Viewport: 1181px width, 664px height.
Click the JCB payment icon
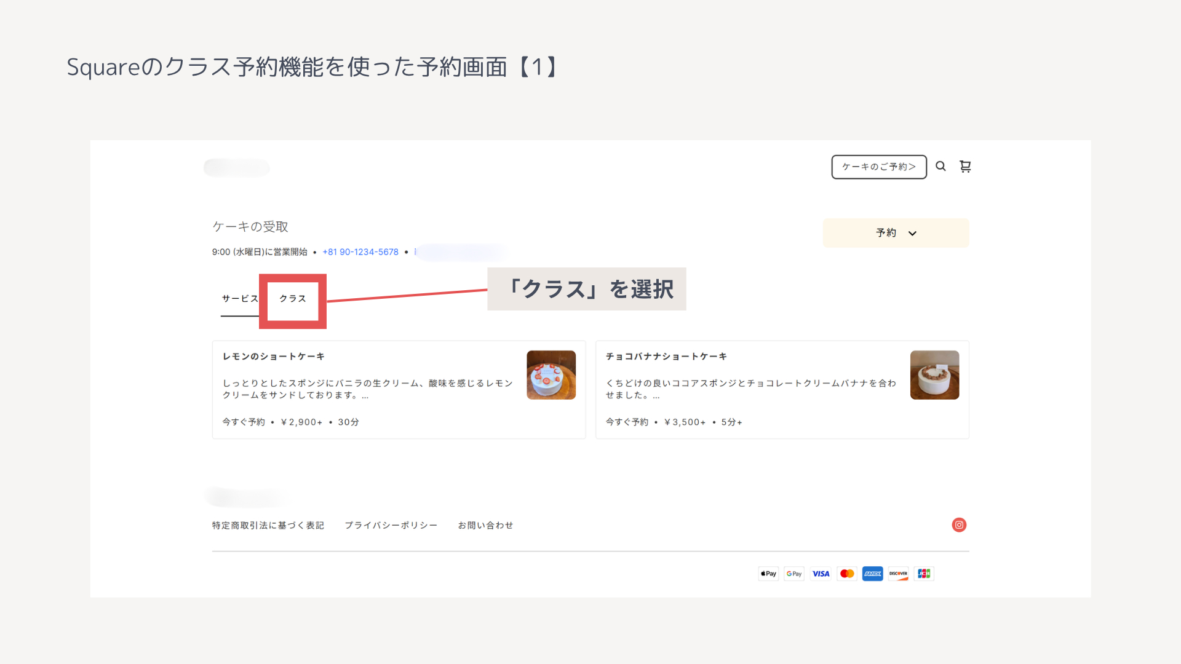coord(924,574)
